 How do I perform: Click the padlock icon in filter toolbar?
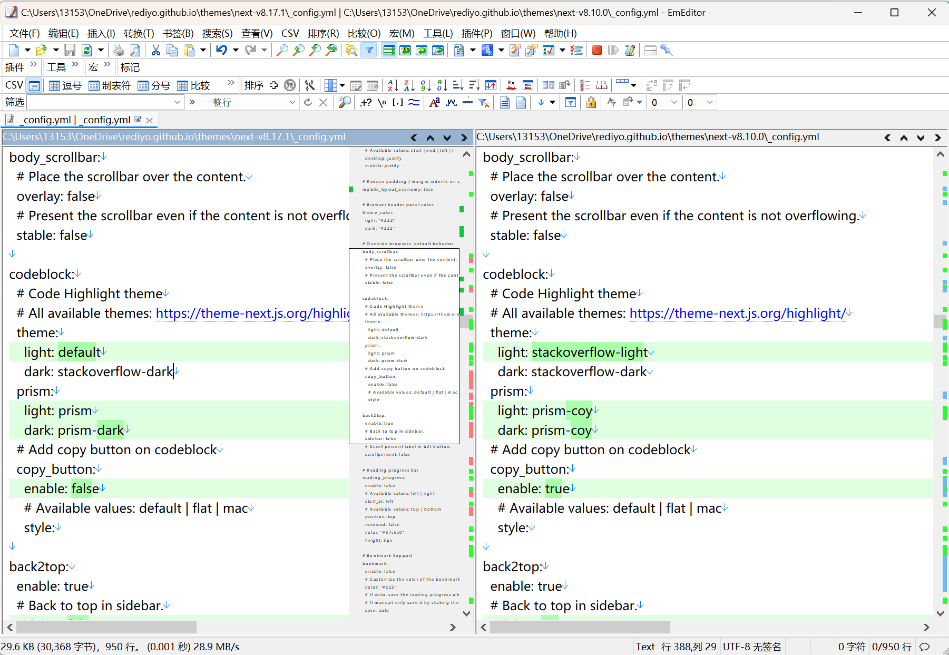tap(591, 102)
